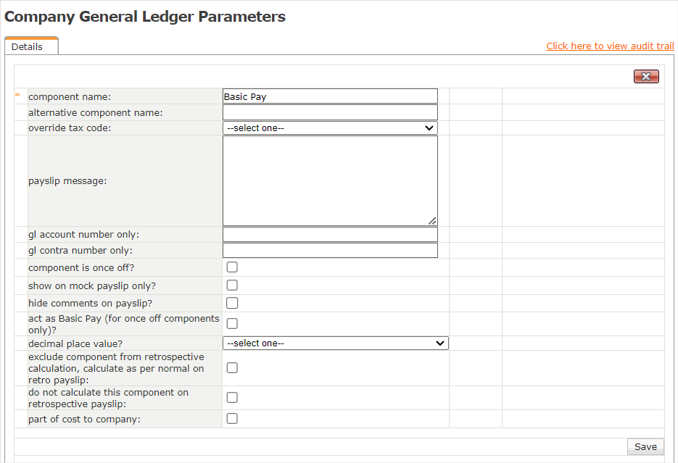Enable part of cost to company
Viewport: 678px width, 463px height.
pyautogui.click(x=232, y=418)
